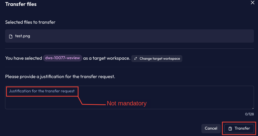Click the empty area of the selected file row
This screenshot has height=136, width=258.
coord(141,36)
